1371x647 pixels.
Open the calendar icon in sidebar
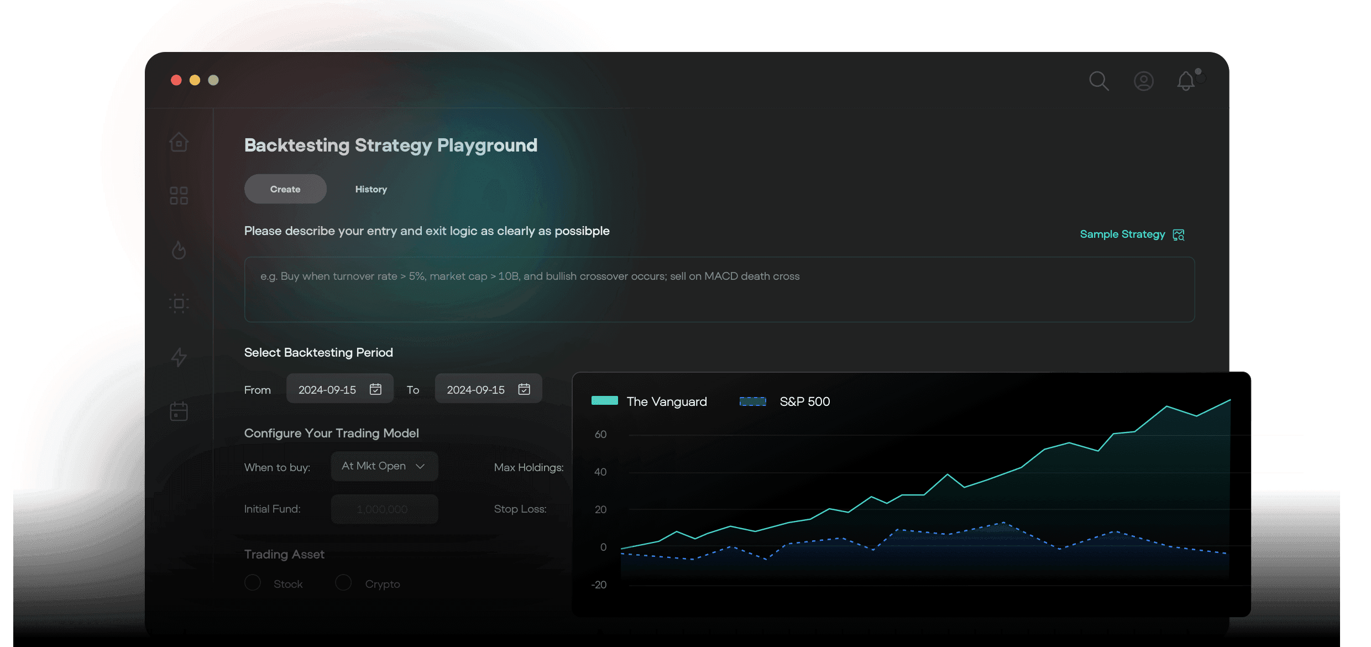(x=179, y=411)
